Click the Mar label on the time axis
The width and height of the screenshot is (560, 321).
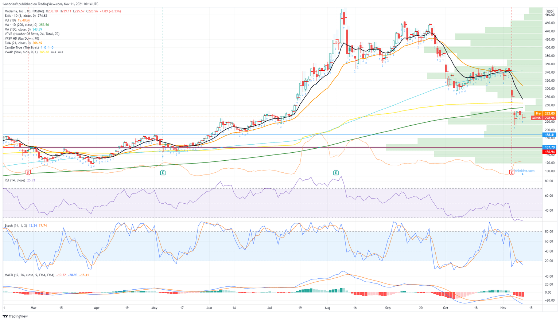click(x=34, y=308)
